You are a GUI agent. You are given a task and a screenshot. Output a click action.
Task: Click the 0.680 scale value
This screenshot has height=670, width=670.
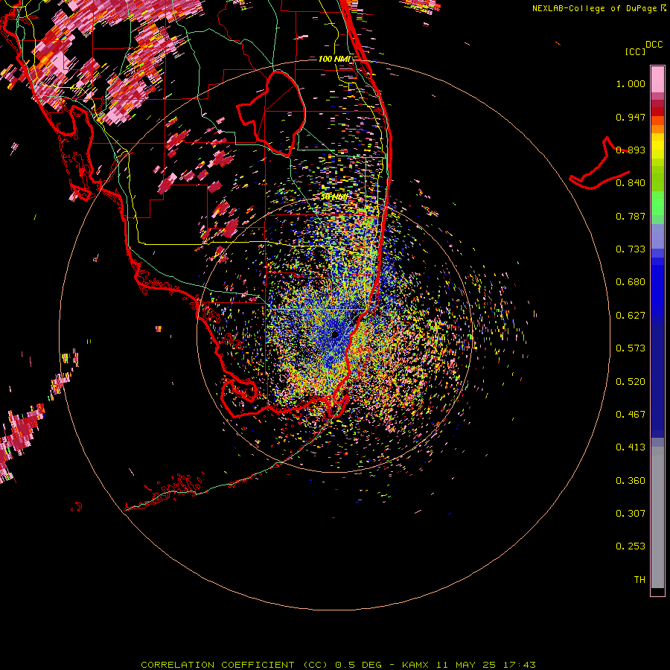[631, 282]
